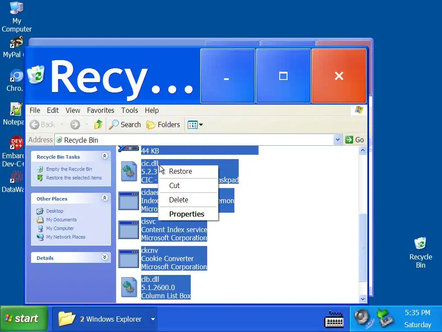This screenshot has width=442, height=332.
Task: Choose Delete from the context menu
Action: pos(188,200)
